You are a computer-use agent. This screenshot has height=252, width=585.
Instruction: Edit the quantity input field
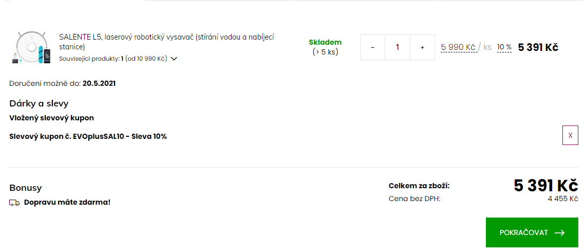398,47
